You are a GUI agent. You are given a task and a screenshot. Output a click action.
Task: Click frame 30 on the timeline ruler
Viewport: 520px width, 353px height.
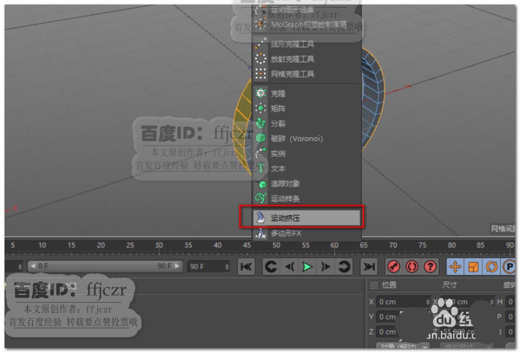click(159, 245)
